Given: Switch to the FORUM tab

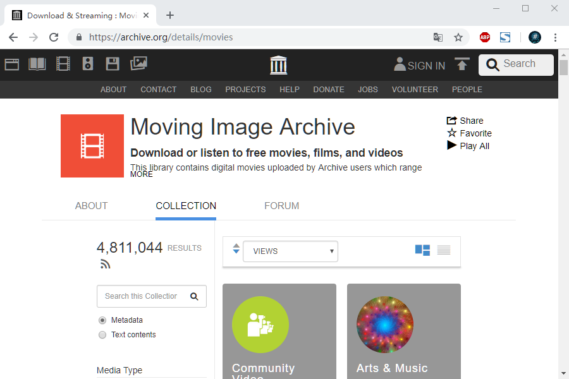Looking at the screenshot, I should tap(281, 206).
